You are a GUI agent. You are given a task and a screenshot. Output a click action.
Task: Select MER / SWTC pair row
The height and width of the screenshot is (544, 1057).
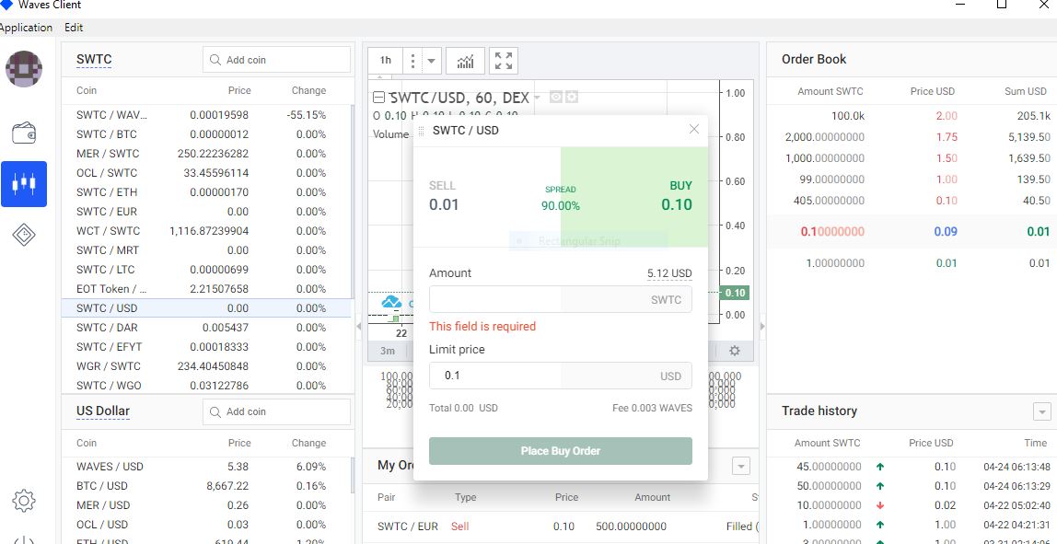pos(206,154)
